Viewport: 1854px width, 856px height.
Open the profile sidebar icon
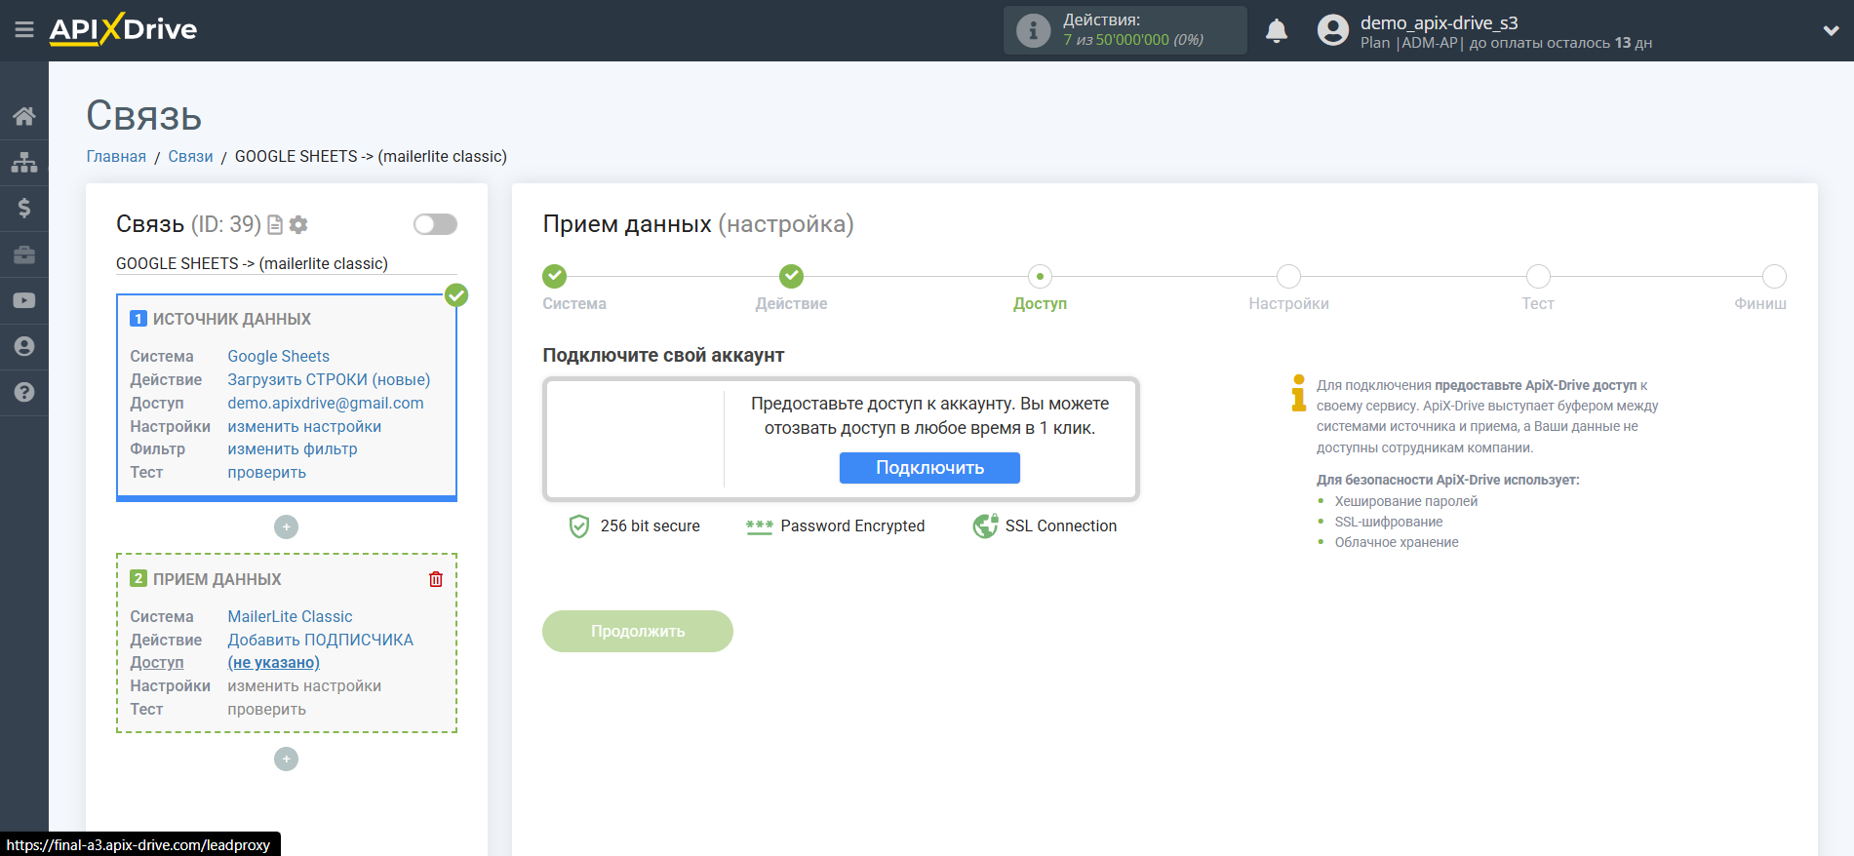coord(24,346)
